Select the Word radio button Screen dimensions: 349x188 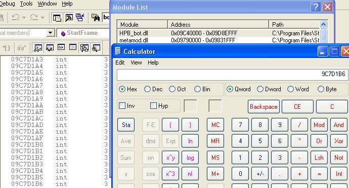(290, 89)
